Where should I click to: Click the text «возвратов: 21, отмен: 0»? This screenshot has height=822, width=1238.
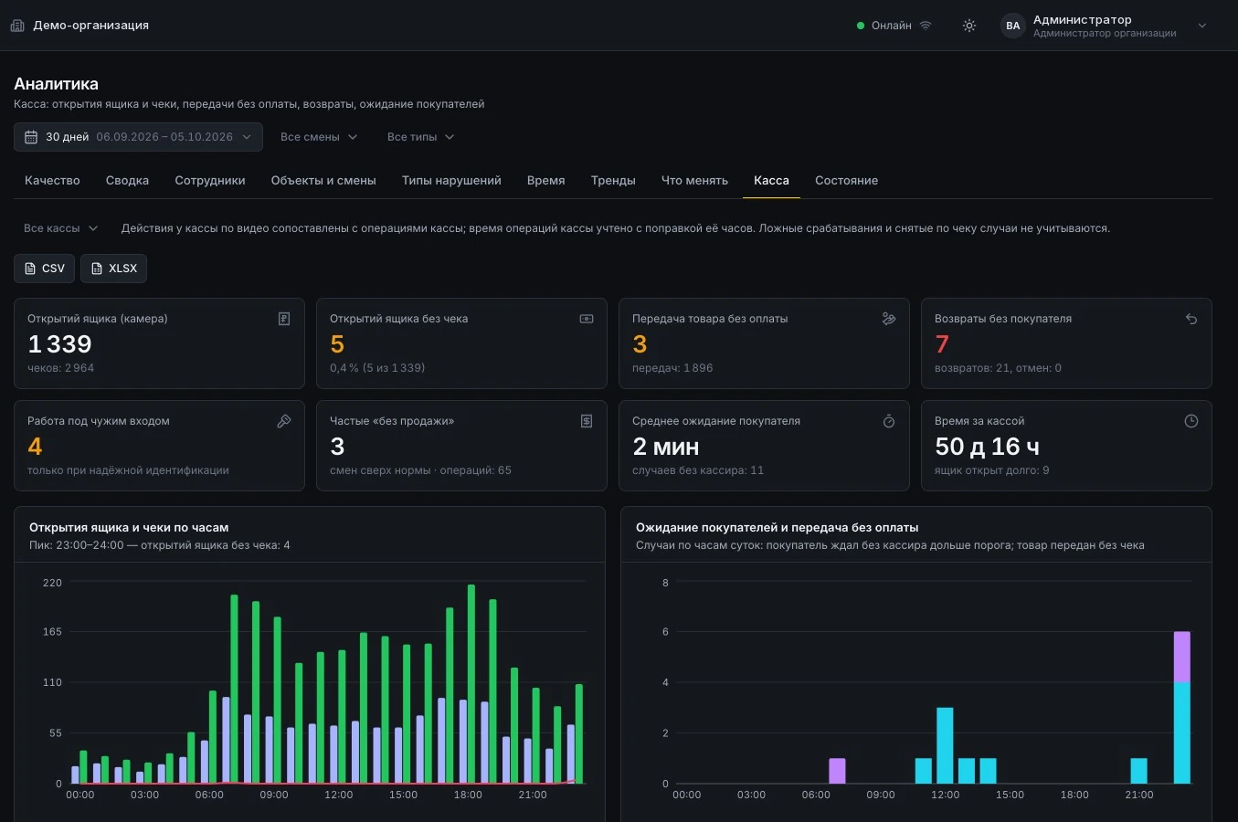click(998, 368)
